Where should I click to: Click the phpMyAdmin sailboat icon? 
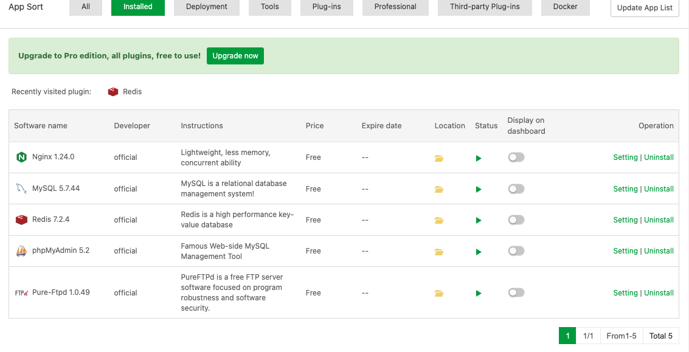(21, 250)
